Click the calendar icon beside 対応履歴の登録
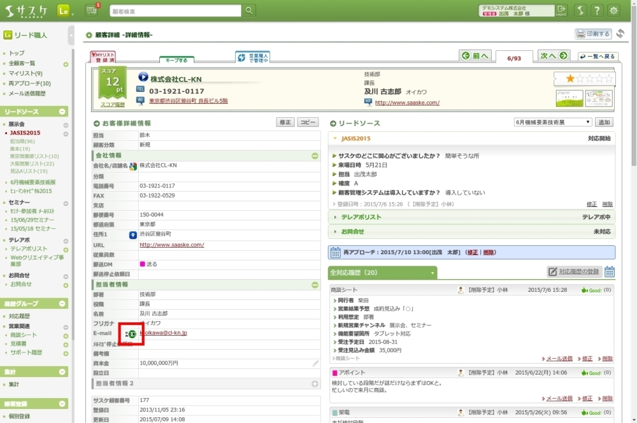Viewport: 637px width, 423px height. [610, 272]
